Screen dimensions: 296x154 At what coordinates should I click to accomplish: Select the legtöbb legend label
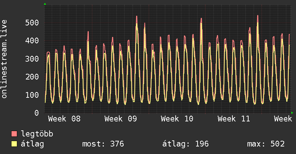37,134
